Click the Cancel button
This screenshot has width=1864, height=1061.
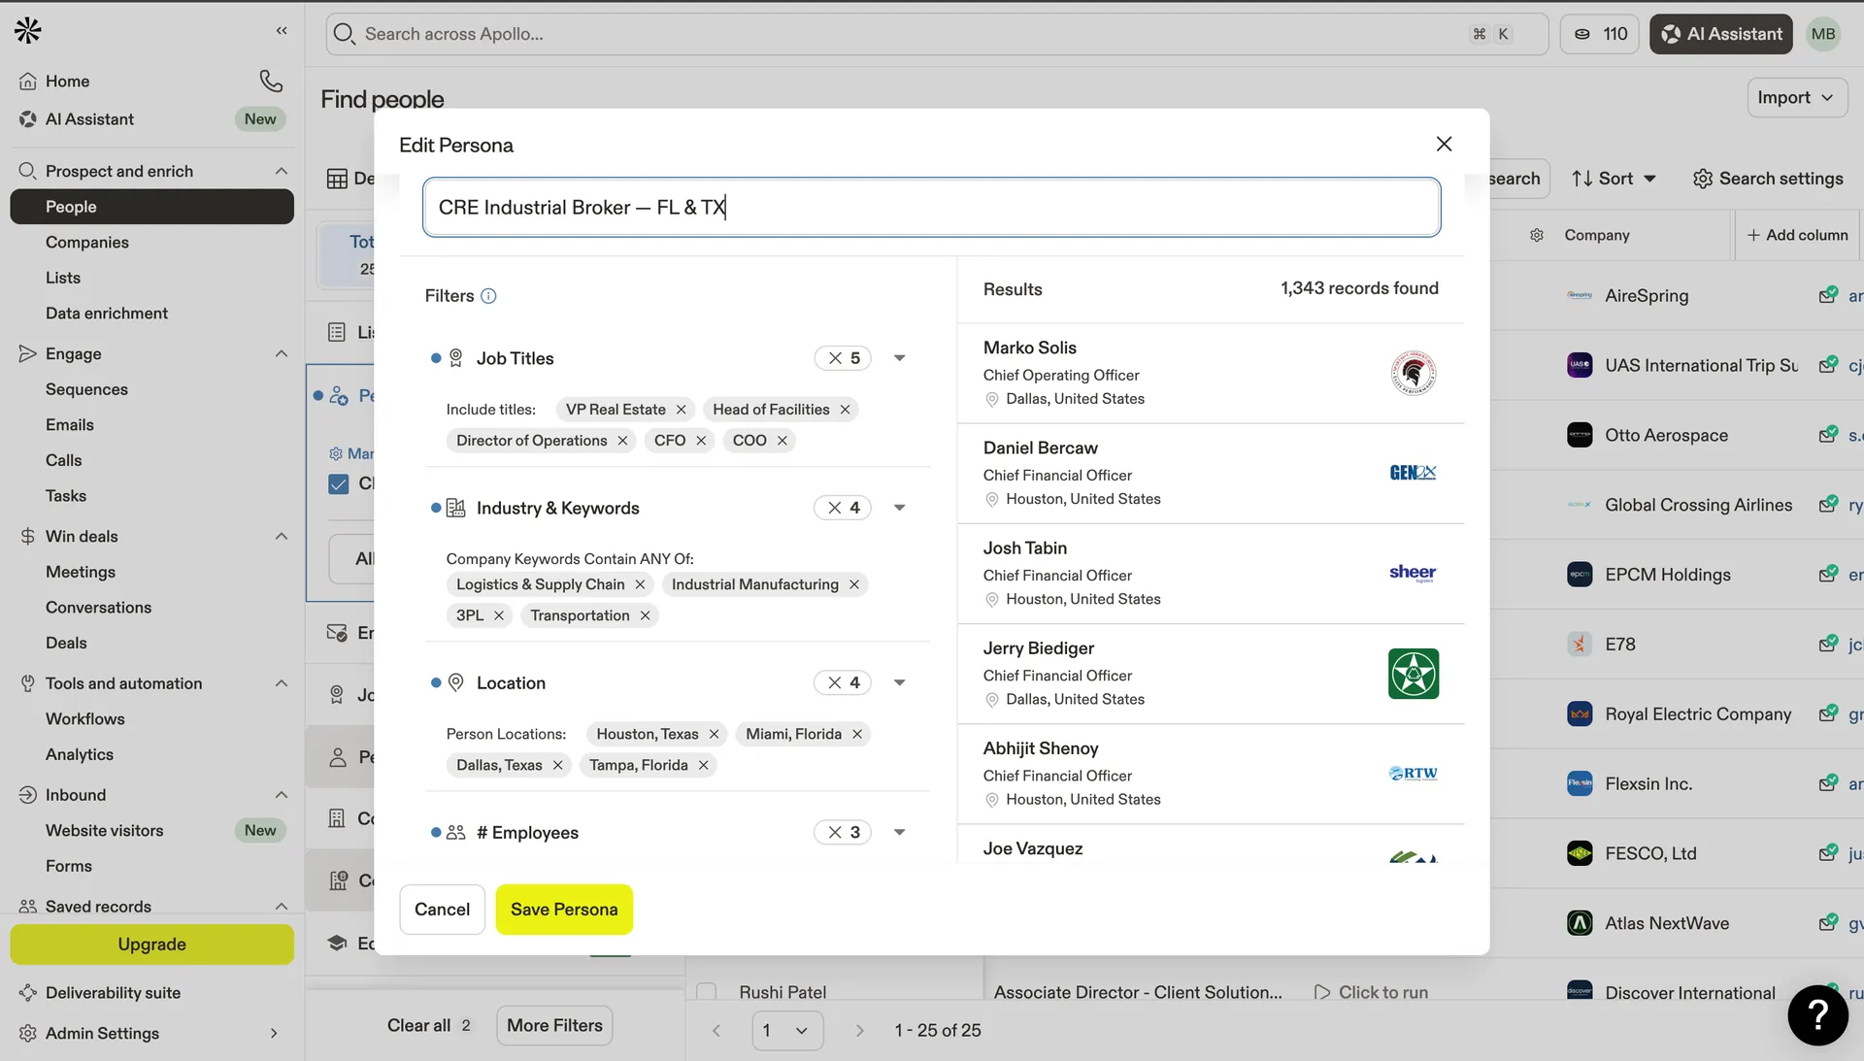pyautogui.click(x=442, y=910)
